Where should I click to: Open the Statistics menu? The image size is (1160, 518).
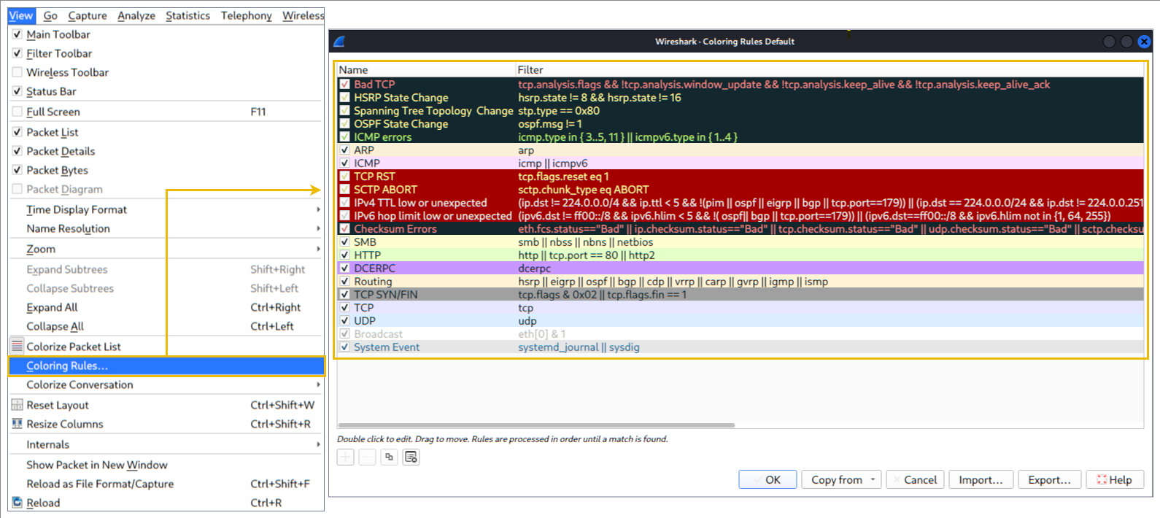pyautogui.click(x=187, y=15)
